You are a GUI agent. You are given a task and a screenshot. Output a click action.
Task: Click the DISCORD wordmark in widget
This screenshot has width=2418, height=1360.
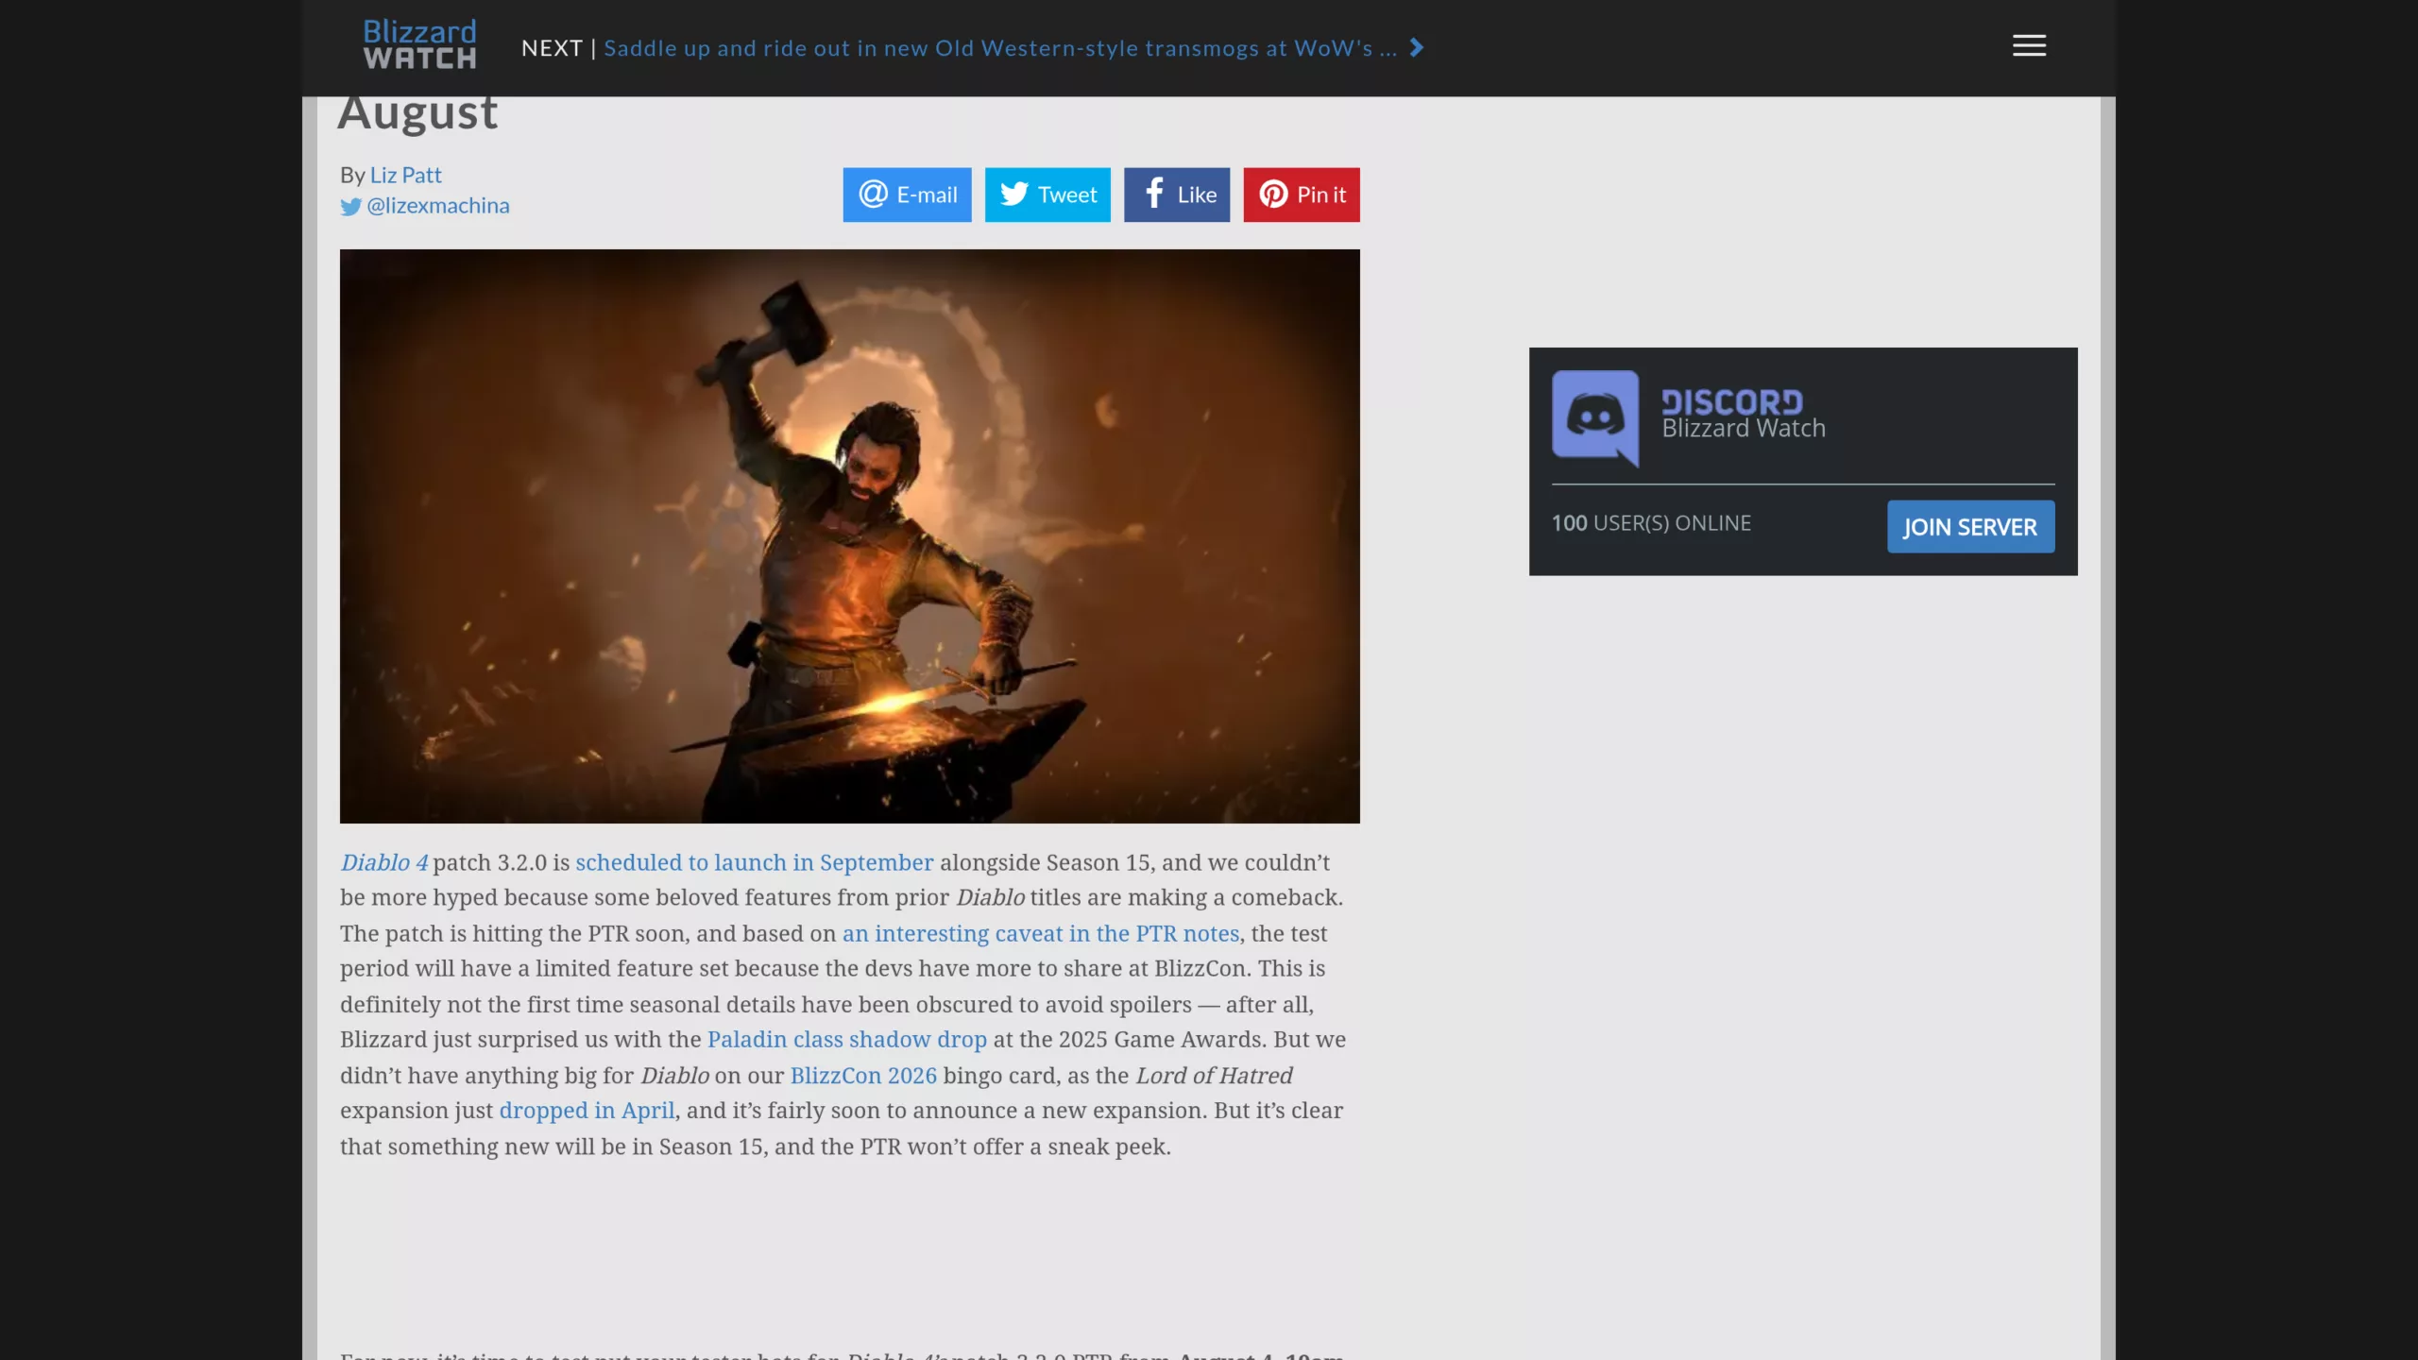pos(1732,402)
